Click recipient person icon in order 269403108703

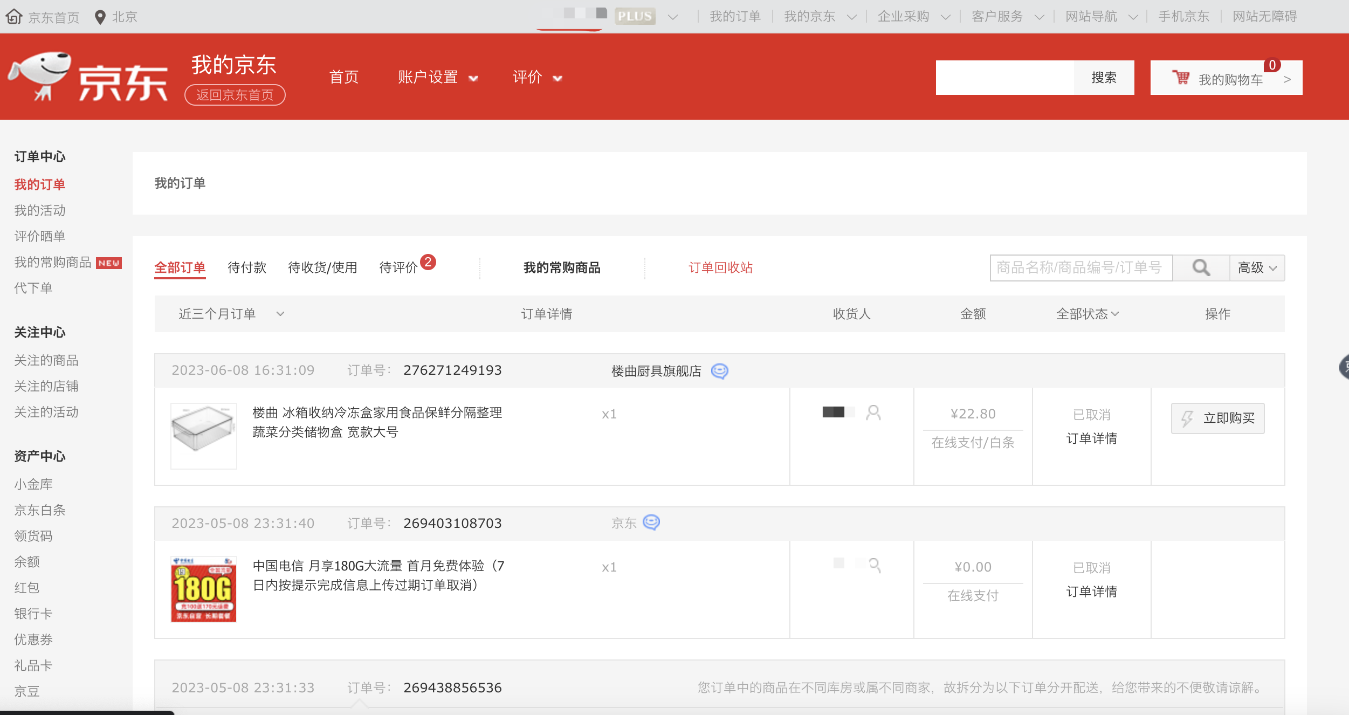875,565
